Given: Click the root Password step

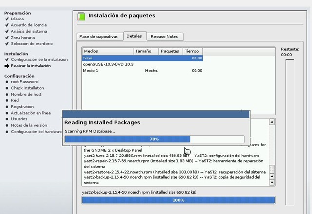Looking at the screenshot, I should click(24, 82).
